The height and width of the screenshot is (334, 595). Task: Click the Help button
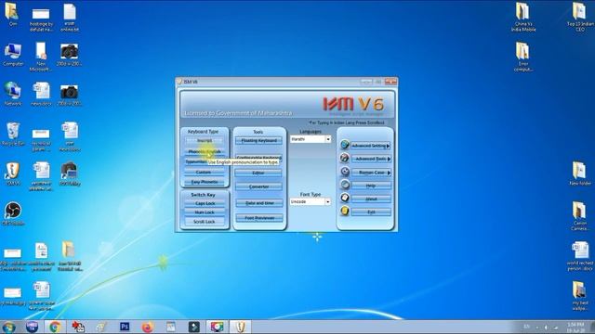tap(371, 186)
